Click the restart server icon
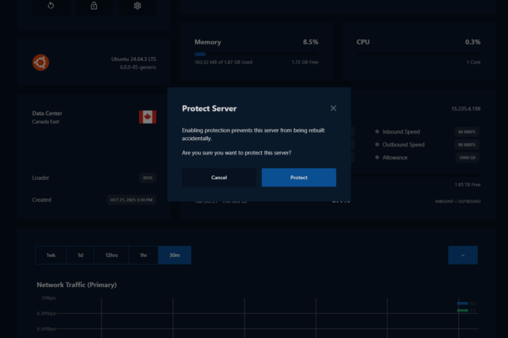 coord(51,6)
